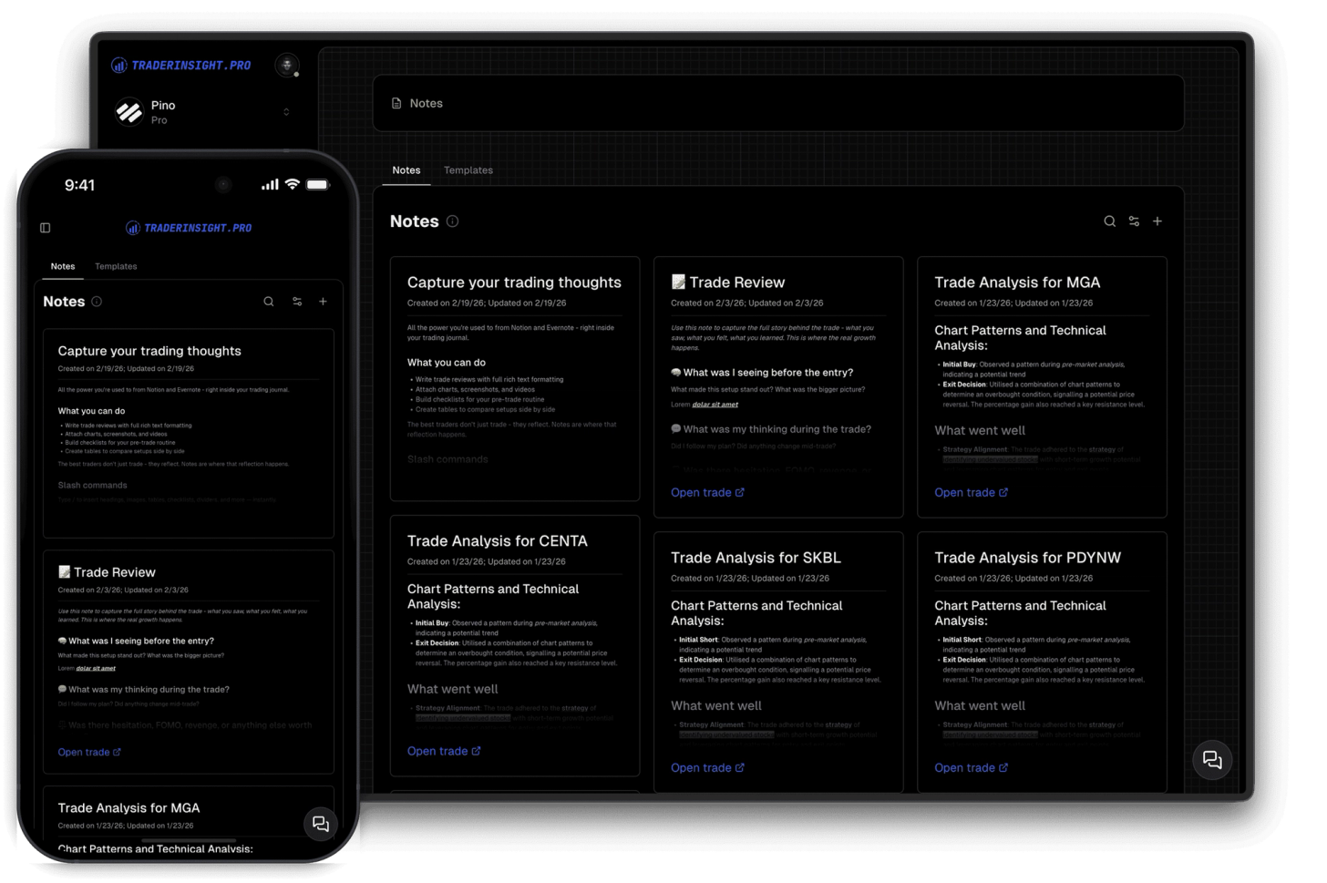Click the info icon beside phone Notes heading

click(97, 302)
